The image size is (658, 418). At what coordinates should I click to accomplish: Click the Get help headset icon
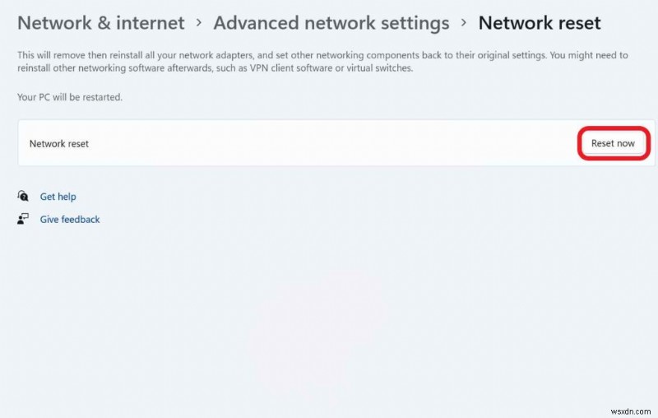23,197
